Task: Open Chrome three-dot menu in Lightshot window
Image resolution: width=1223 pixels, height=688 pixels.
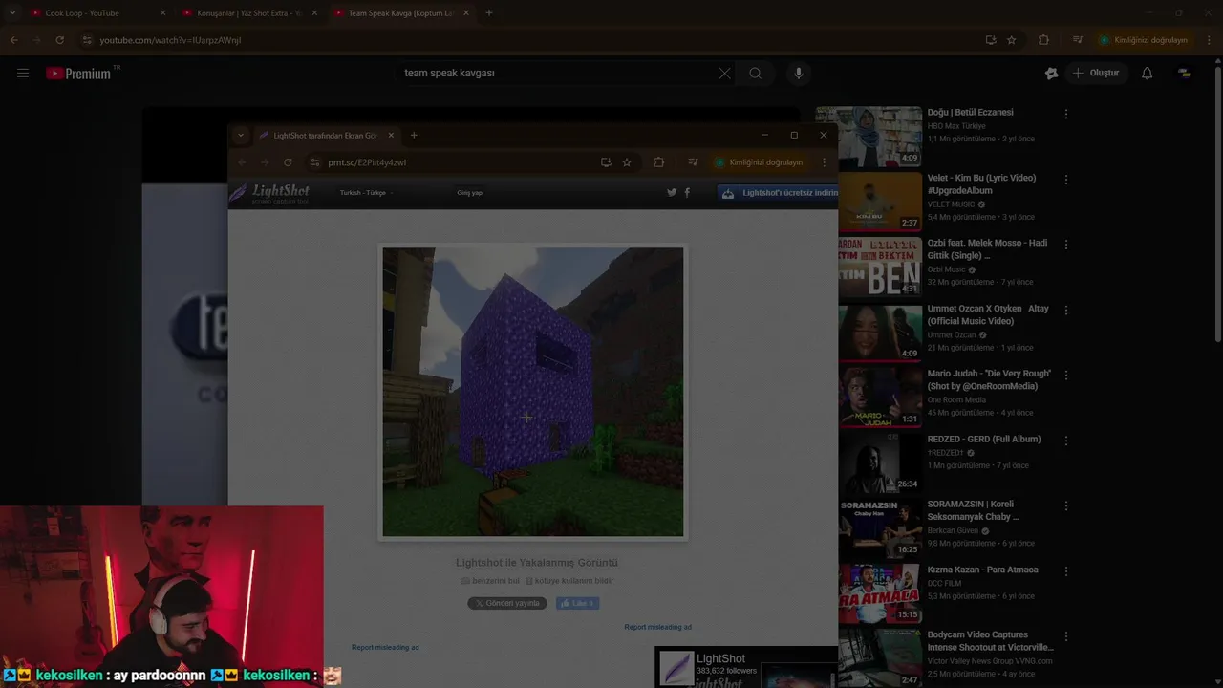Action: [825, 162]
